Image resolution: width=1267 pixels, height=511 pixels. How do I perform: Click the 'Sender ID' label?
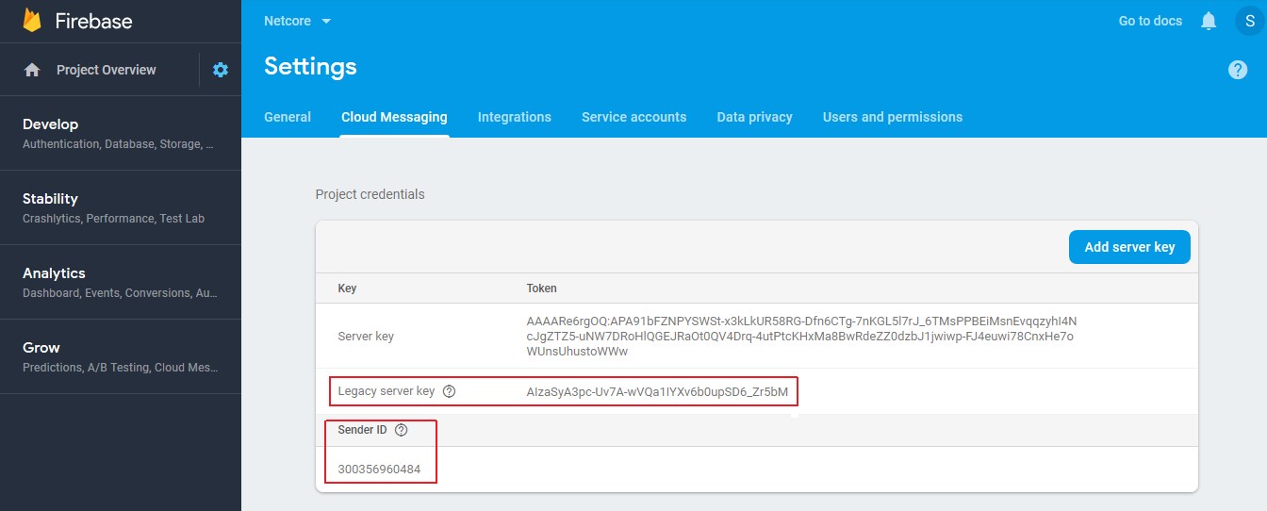coord(363,430)
